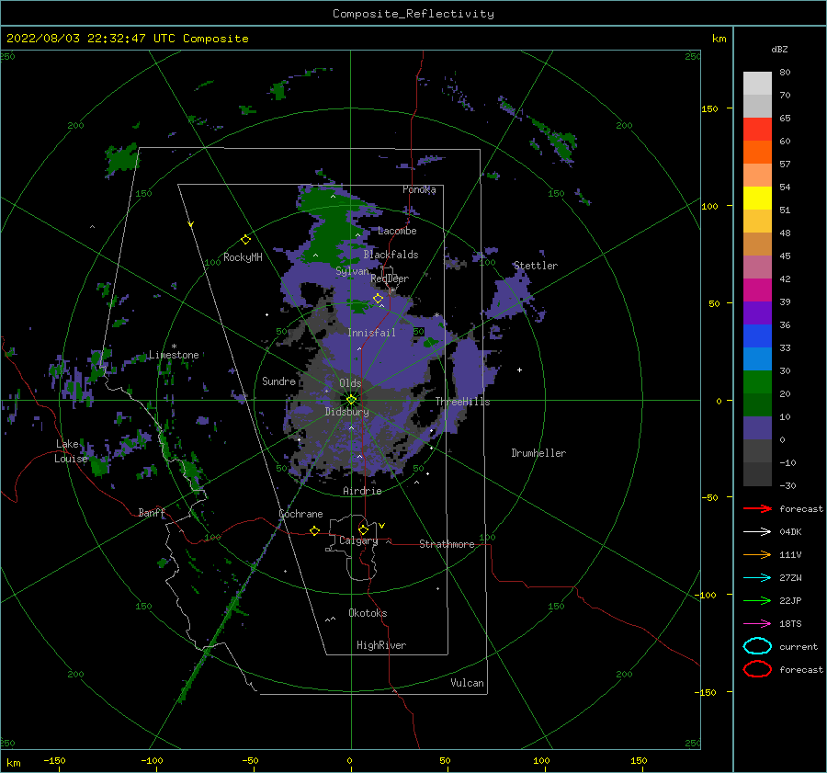The width and height of the screenshot is (827, 773).
Task: Click the red forecast ellipse in the legend
Action: [757, 669]
